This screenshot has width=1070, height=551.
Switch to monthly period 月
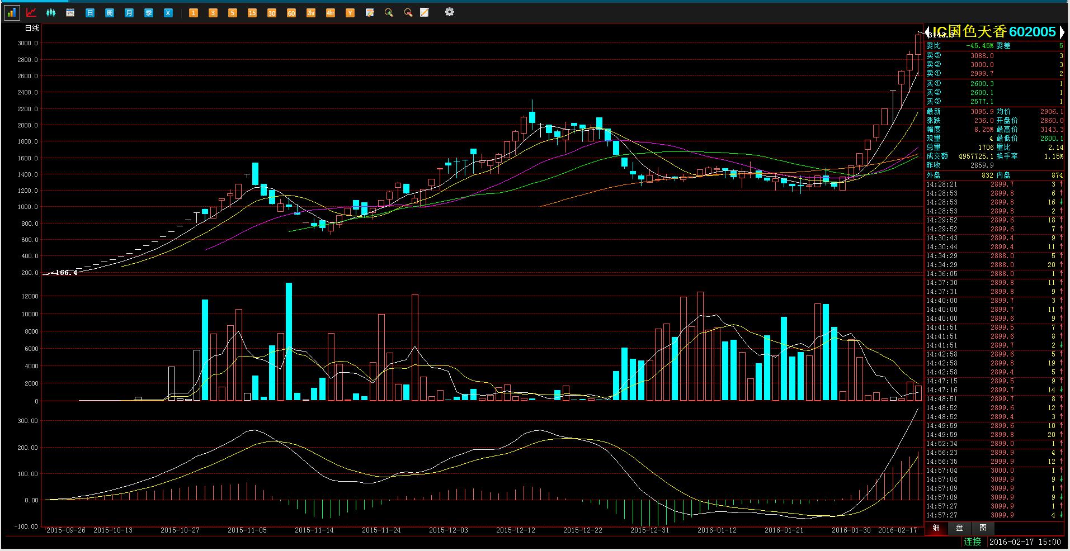tap(129, 13)
